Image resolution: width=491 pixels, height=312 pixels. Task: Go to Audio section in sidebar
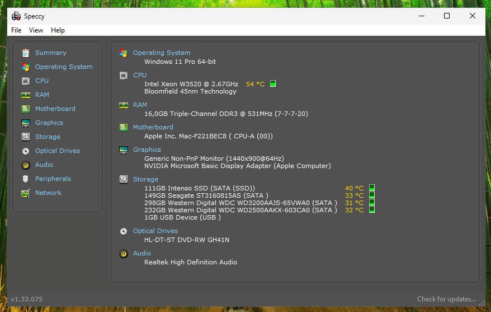coord(44,165)
